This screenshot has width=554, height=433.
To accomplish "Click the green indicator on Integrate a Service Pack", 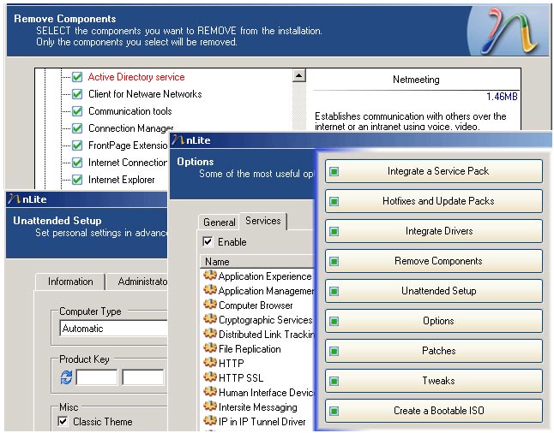I will coord(334,171).
